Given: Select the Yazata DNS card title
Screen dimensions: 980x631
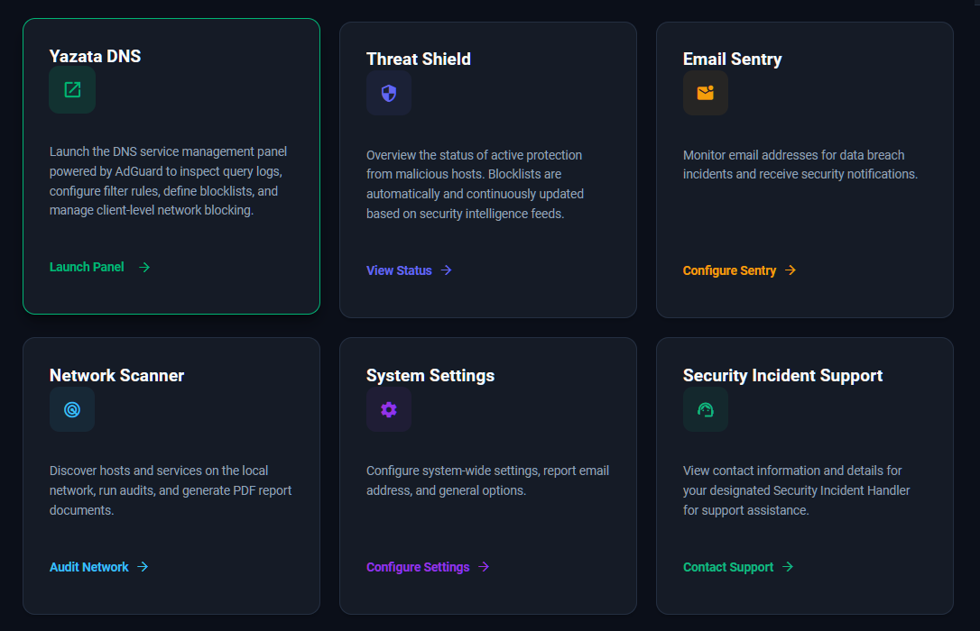Looking at the screenshot, I should tap(95, 56).
